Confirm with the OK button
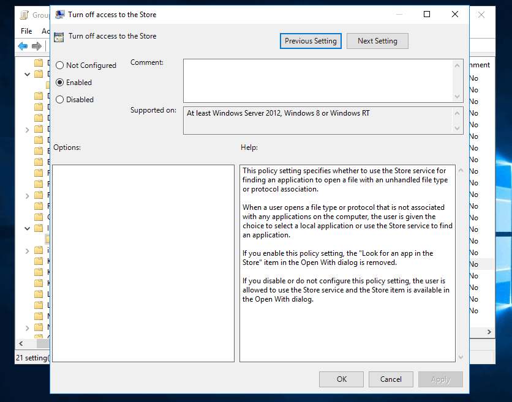This screenshot has width=512, height=402. click(341, 379)
